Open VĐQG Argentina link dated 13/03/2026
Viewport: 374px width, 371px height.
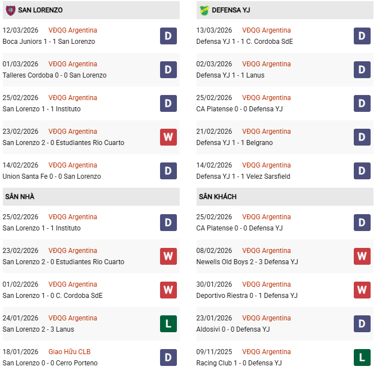(x=266, y=30)
